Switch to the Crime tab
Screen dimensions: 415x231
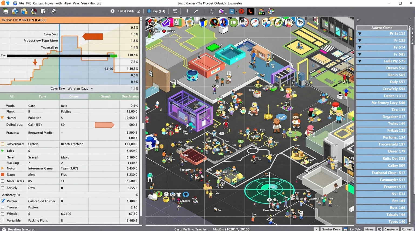74,96
